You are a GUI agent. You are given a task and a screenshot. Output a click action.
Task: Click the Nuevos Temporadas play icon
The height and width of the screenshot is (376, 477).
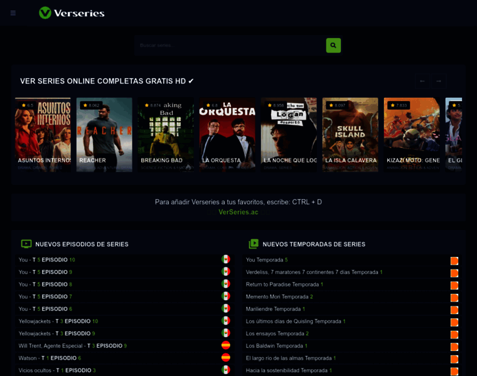pyautogui.click(x=254, y=244)
